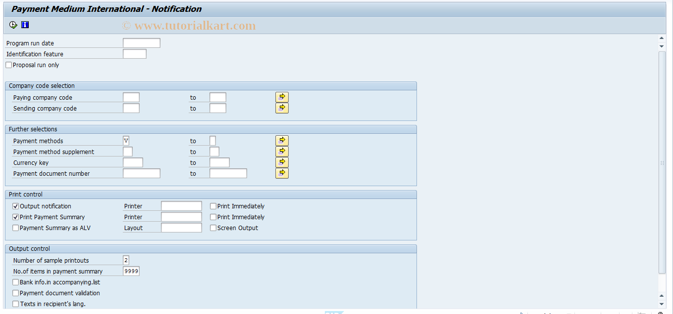Image resolution: width=673 pixels, height=314 pixels.
Task: Click Printer field for Output notification
Action: (x=181, y=206)
